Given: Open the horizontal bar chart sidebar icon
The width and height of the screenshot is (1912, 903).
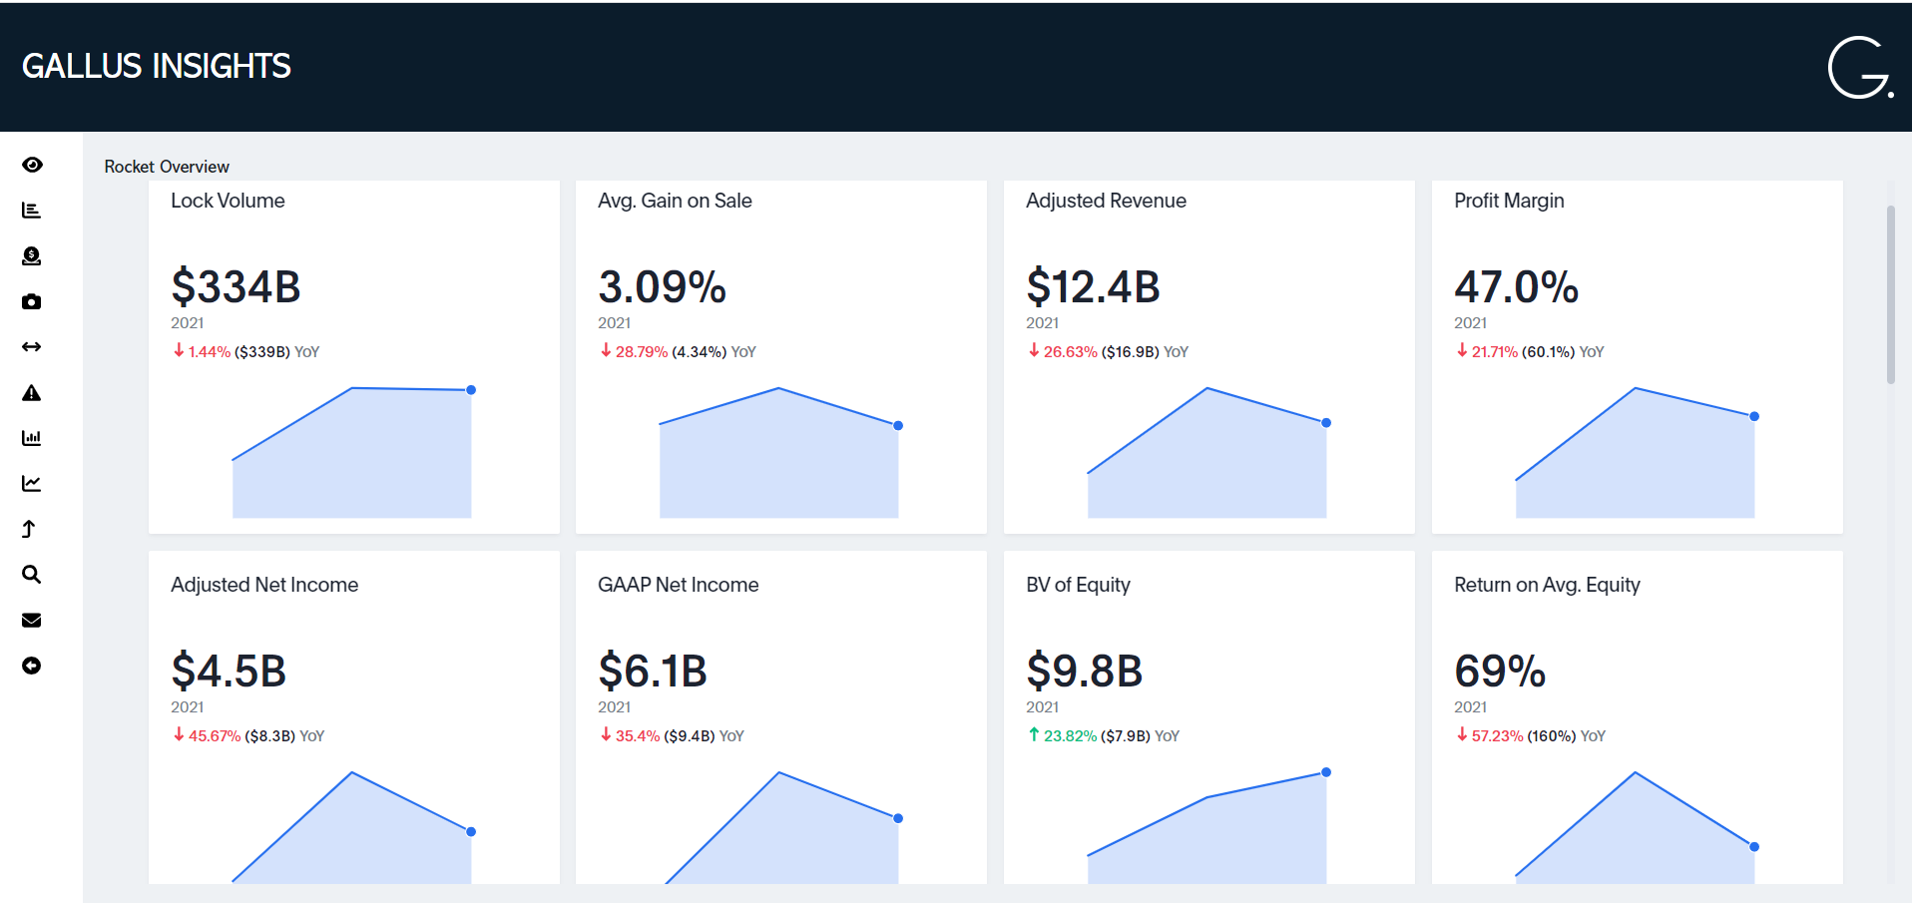Looking at the screenshot, I should click(32, 211).
